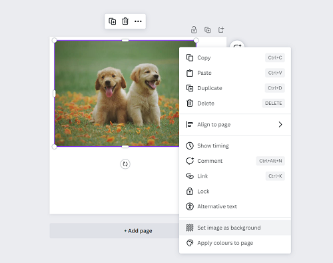The width and height of the screenshot is (333, 263).
Task: Click the left edge crop handle
Action: 54,93
